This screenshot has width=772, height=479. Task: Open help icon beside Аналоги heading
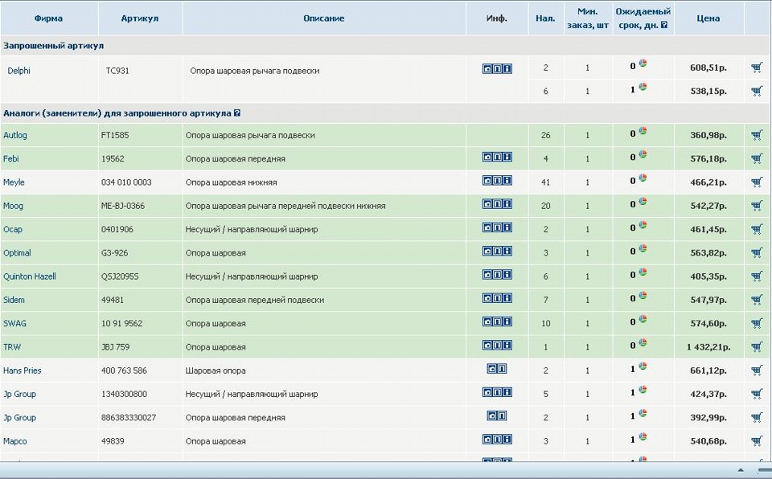pyautogui.click(x=237, y=113)
